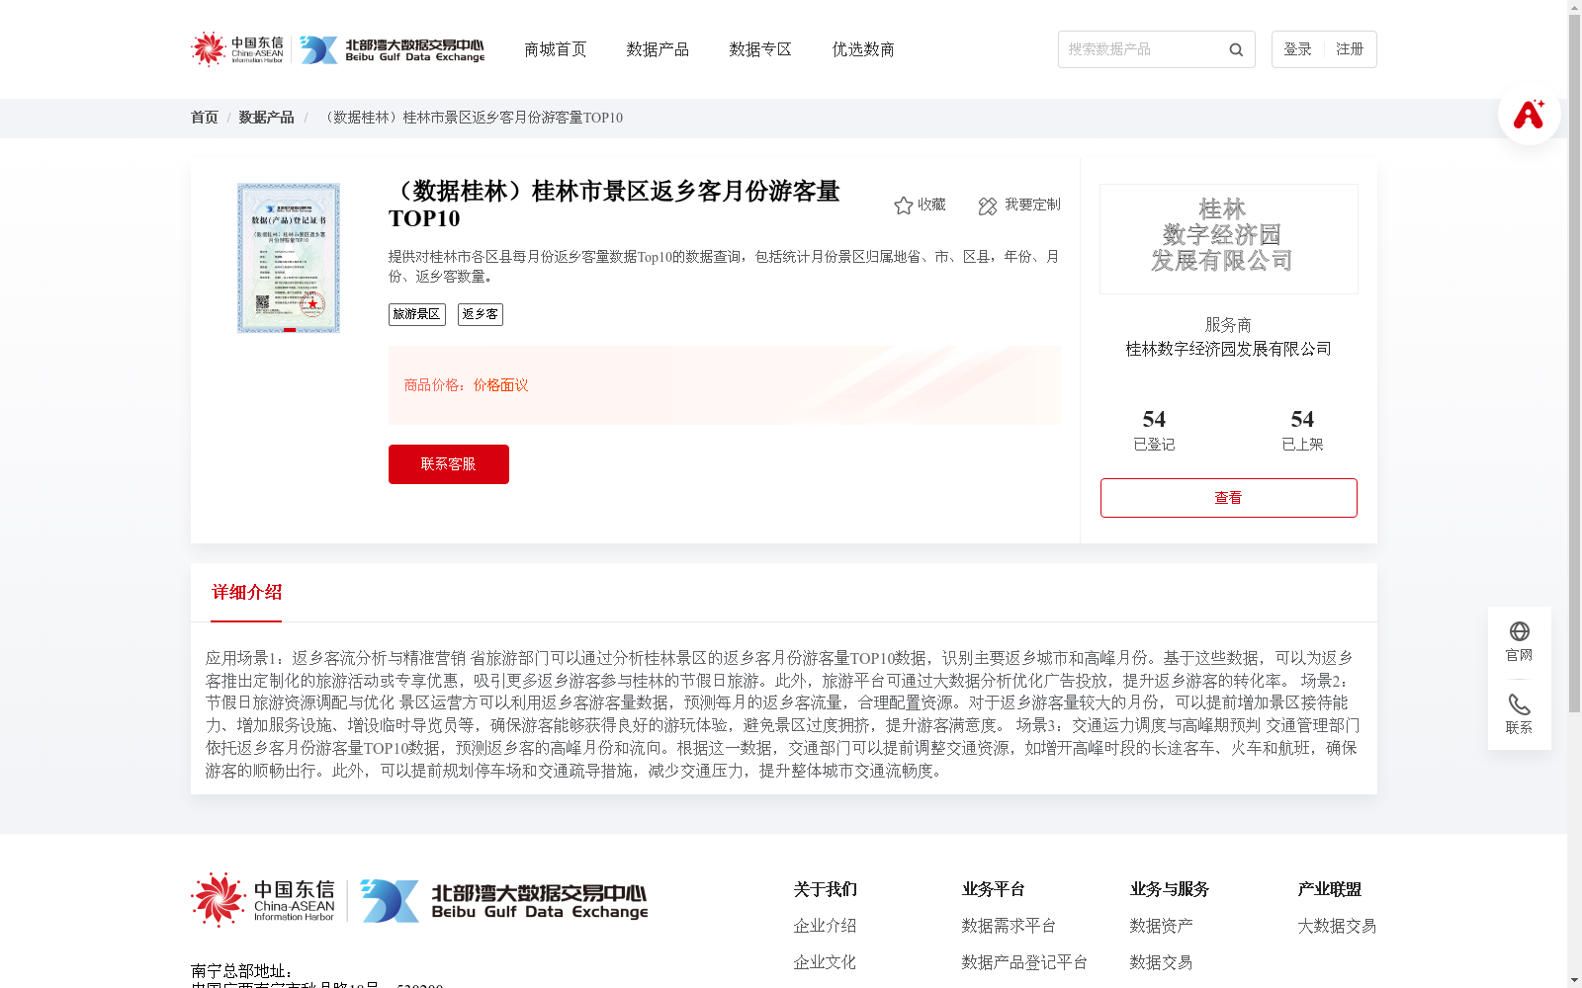Open 商城首页 in the navigation
1582x988 pixels.
(555, 49)
